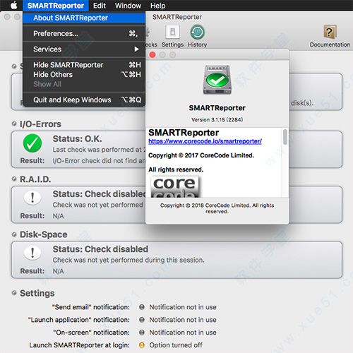Click the Launch at login orange indicator
Screen dimensions: 353x353
(x=142, y=345)
